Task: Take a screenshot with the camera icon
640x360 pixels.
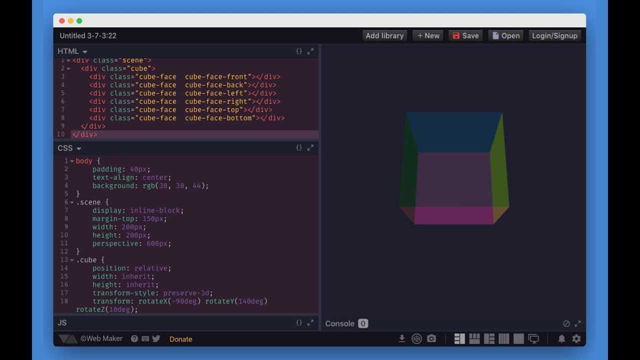Action: tap(431, 339)
